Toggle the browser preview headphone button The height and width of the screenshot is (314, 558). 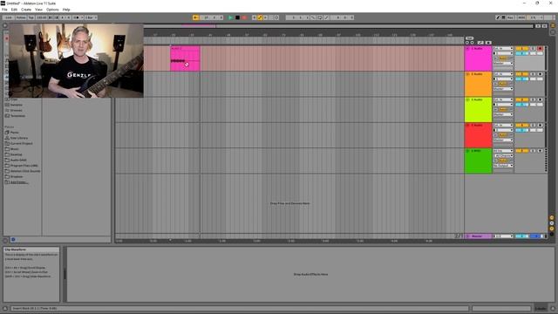[x=13, y=240]
